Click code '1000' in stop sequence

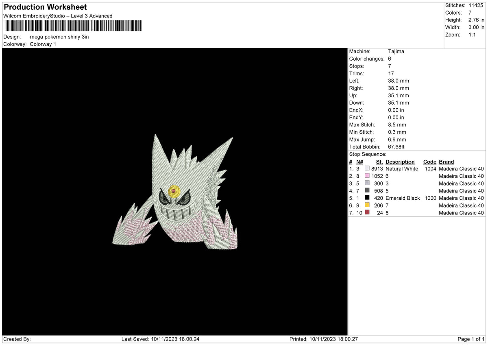coord(430,198)
